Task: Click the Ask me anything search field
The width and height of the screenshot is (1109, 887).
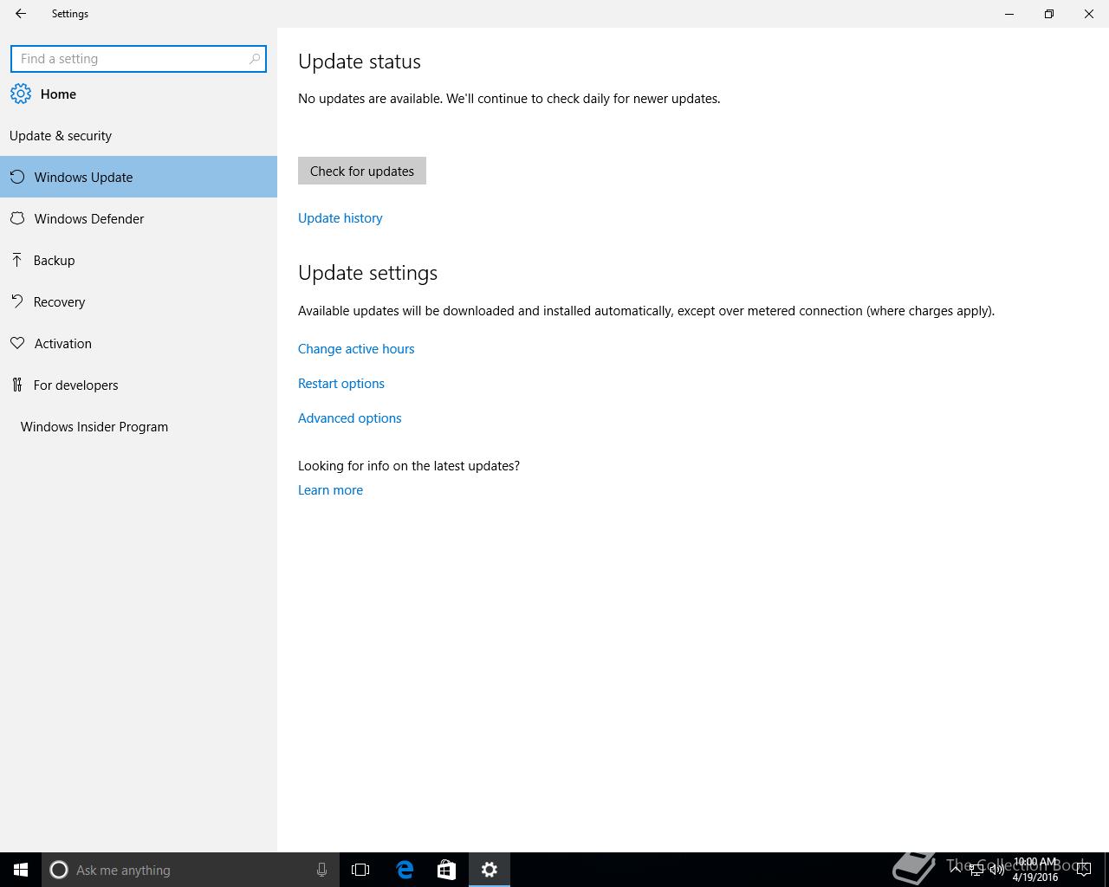Action: 189,870
